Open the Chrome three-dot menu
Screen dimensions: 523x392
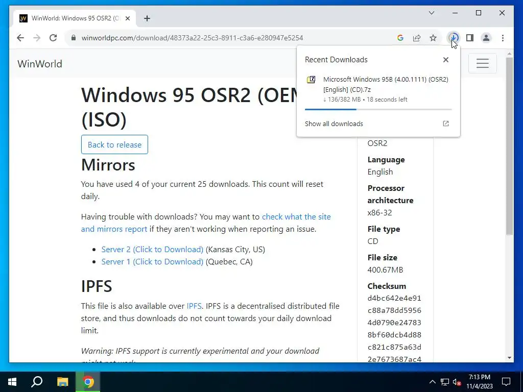point(503,38)
